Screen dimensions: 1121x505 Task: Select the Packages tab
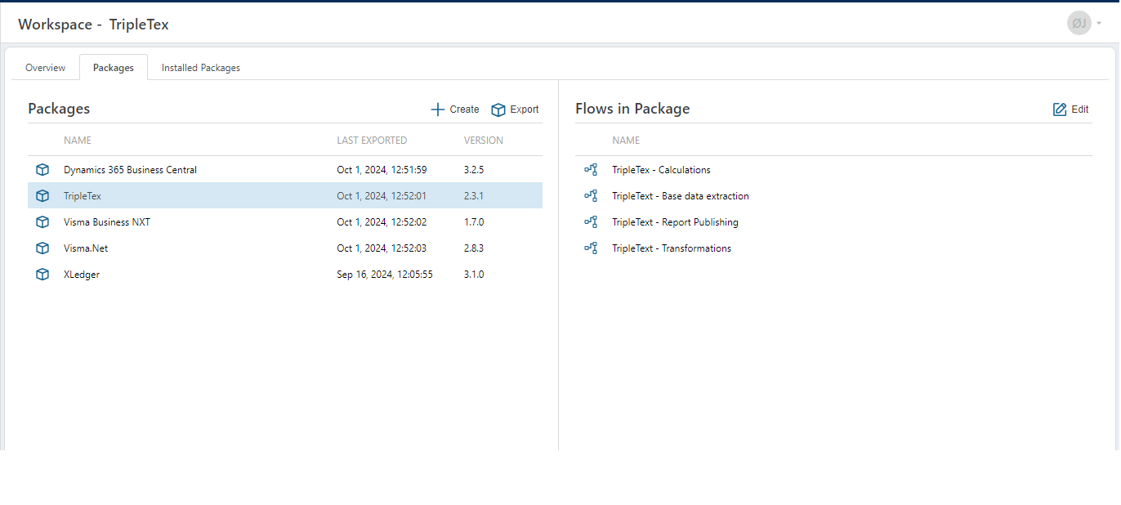[114, 68]
